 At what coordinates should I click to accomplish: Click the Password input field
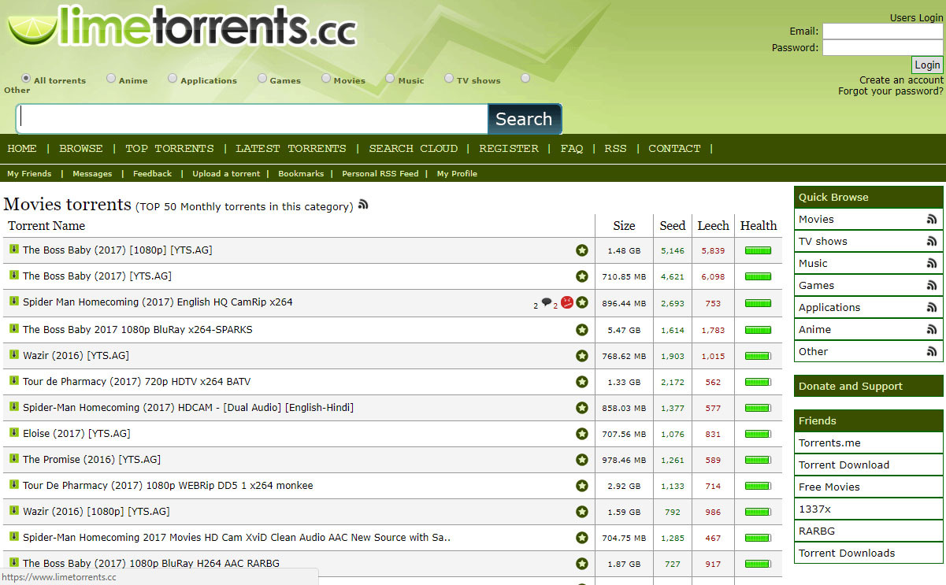click(x=882, y=48)
